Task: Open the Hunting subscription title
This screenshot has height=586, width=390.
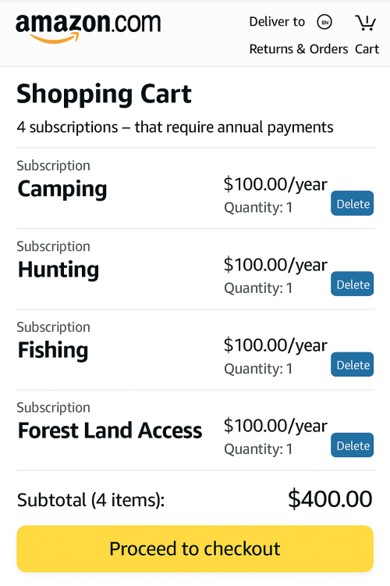Action: tap(58, 270)
